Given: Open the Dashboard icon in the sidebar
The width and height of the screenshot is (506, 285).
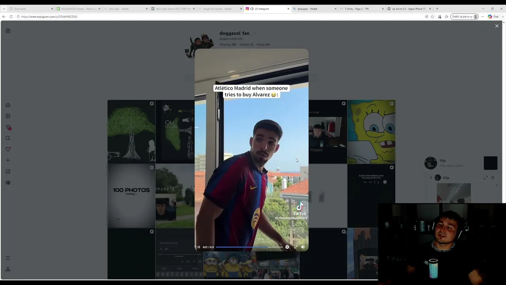Looking at the screenshot, I should pyautogui.click(x=8, y=171).
